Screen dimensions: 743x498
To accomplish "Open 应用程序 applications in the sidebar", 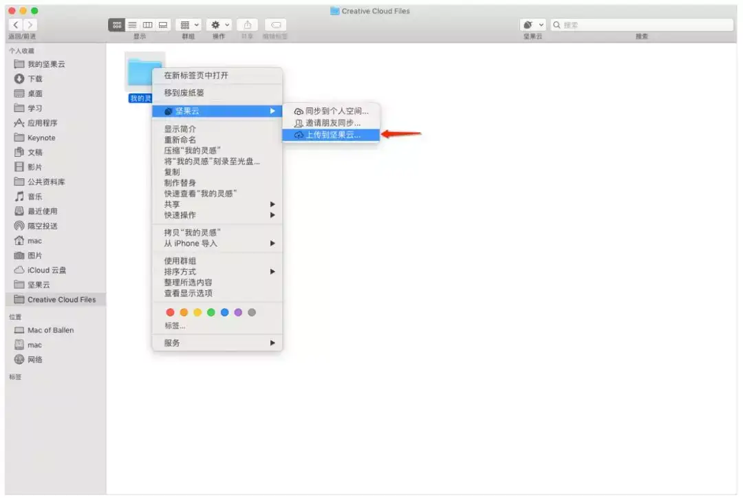I will tap(56, 122).
